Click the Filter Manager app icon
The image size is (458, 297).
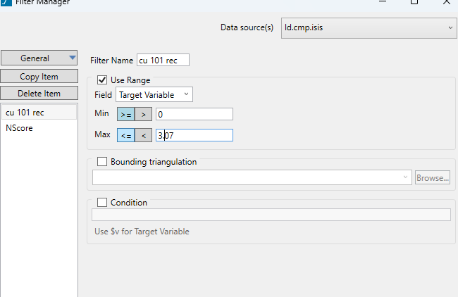click(6, 3)
